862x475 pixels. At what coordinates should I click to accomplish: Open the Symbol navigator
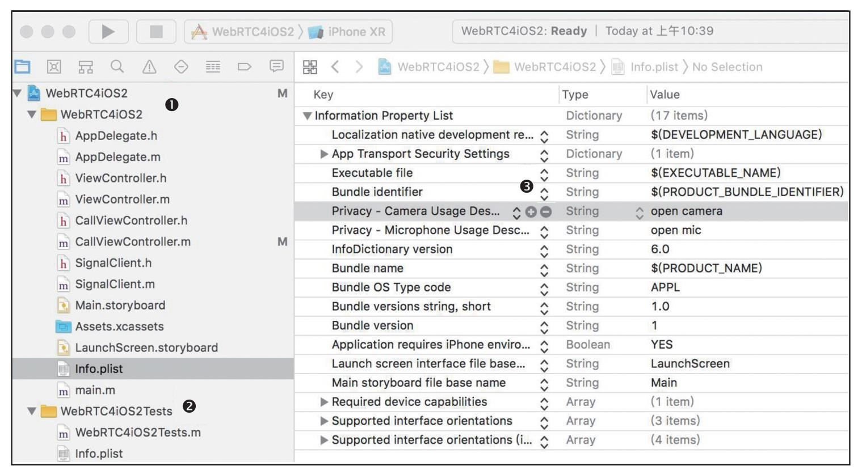[86, 67]
